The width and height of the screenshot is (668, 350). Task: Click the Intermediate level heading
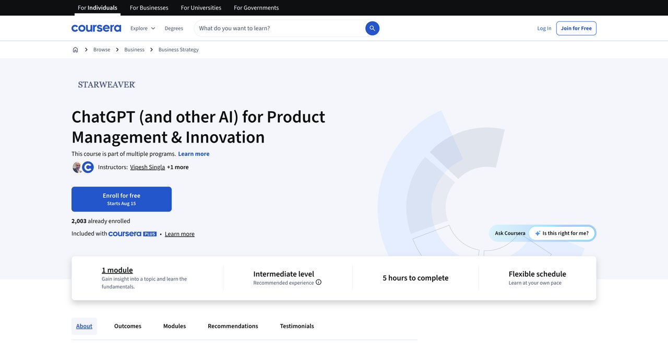[x=283, y=274]
